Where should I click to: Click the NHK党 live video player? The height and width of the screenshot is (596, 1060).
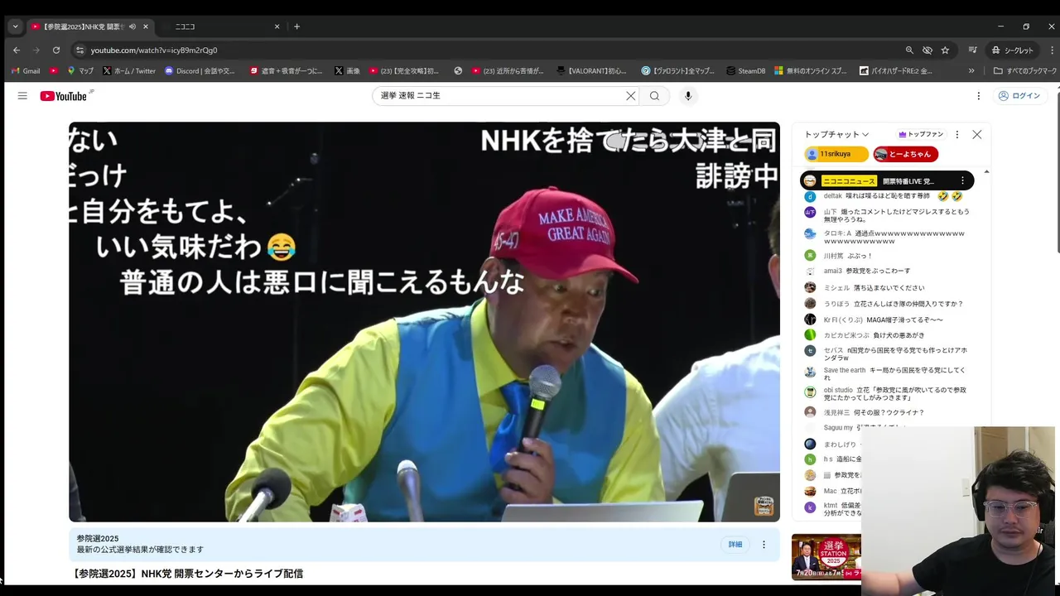424,322
